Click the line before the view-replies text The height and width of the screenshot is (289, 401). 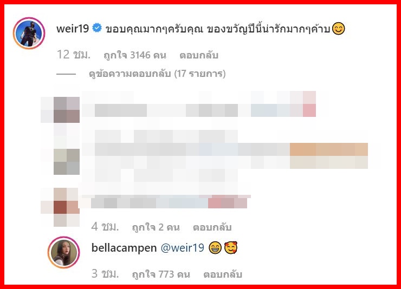click(x=66, y=74)
